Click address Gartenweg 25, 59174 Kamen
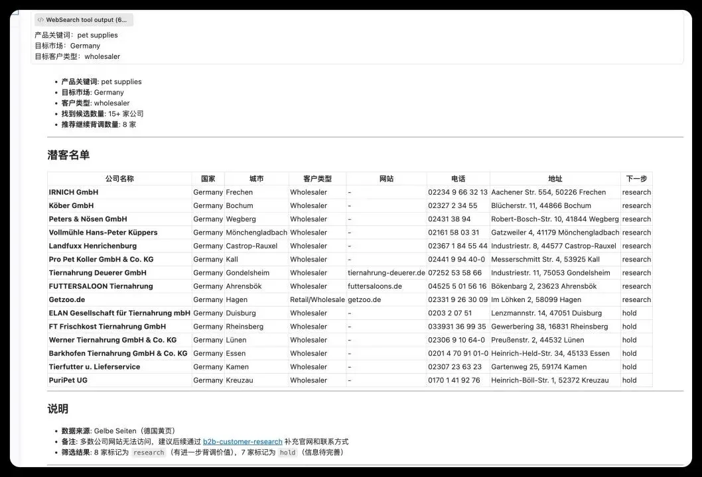This screenshot has height=477, width=702. (539, 366)
